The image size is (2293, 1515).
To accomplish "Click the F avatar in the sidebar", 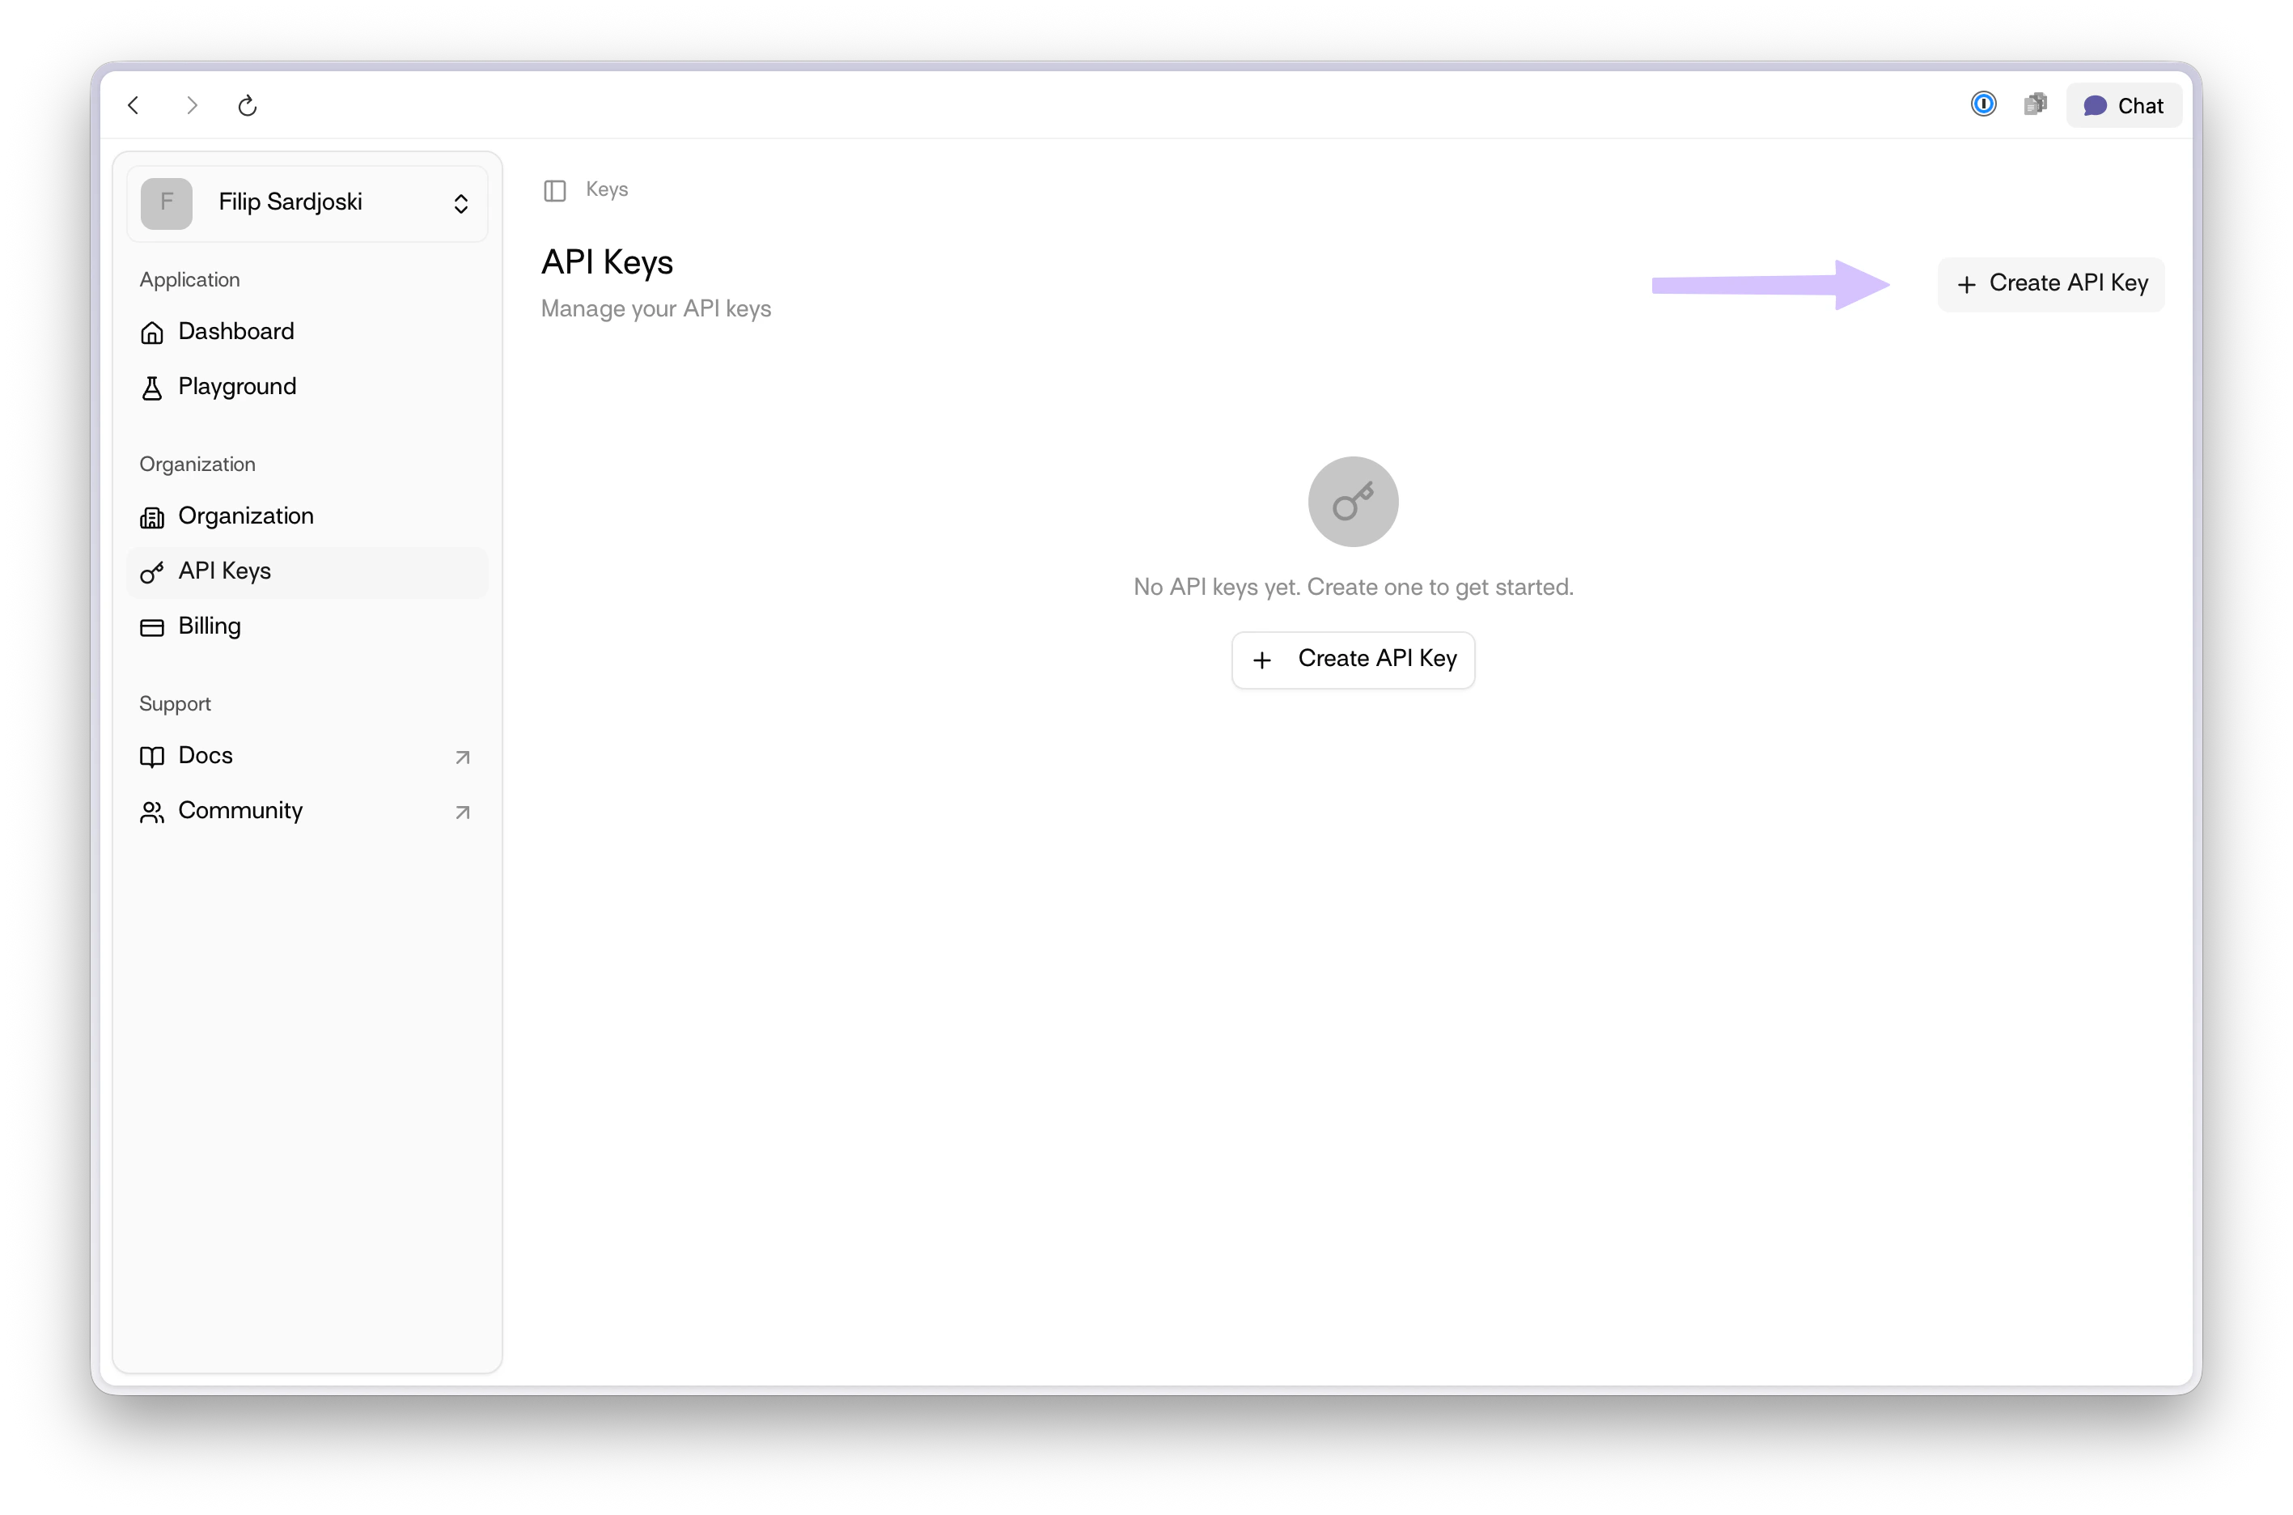I will 166,203.
